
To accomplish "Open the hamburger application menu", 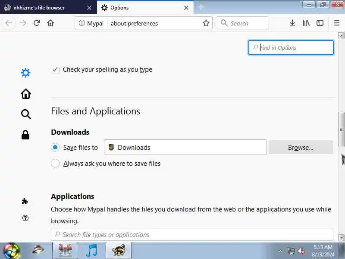I will 337,23.
